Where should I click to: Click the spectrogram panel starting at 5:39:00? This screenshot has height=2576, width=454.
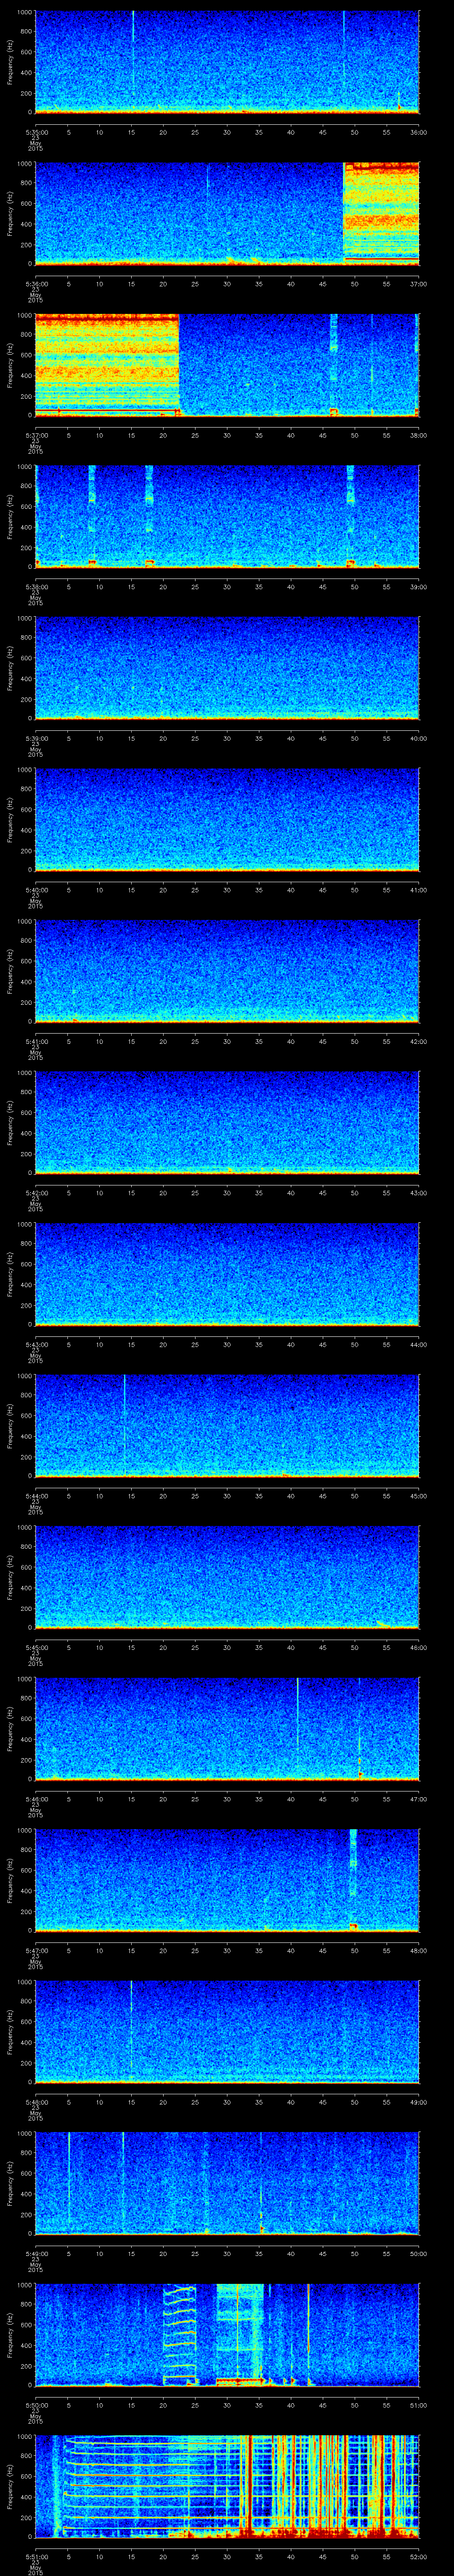tap(227, 668)
